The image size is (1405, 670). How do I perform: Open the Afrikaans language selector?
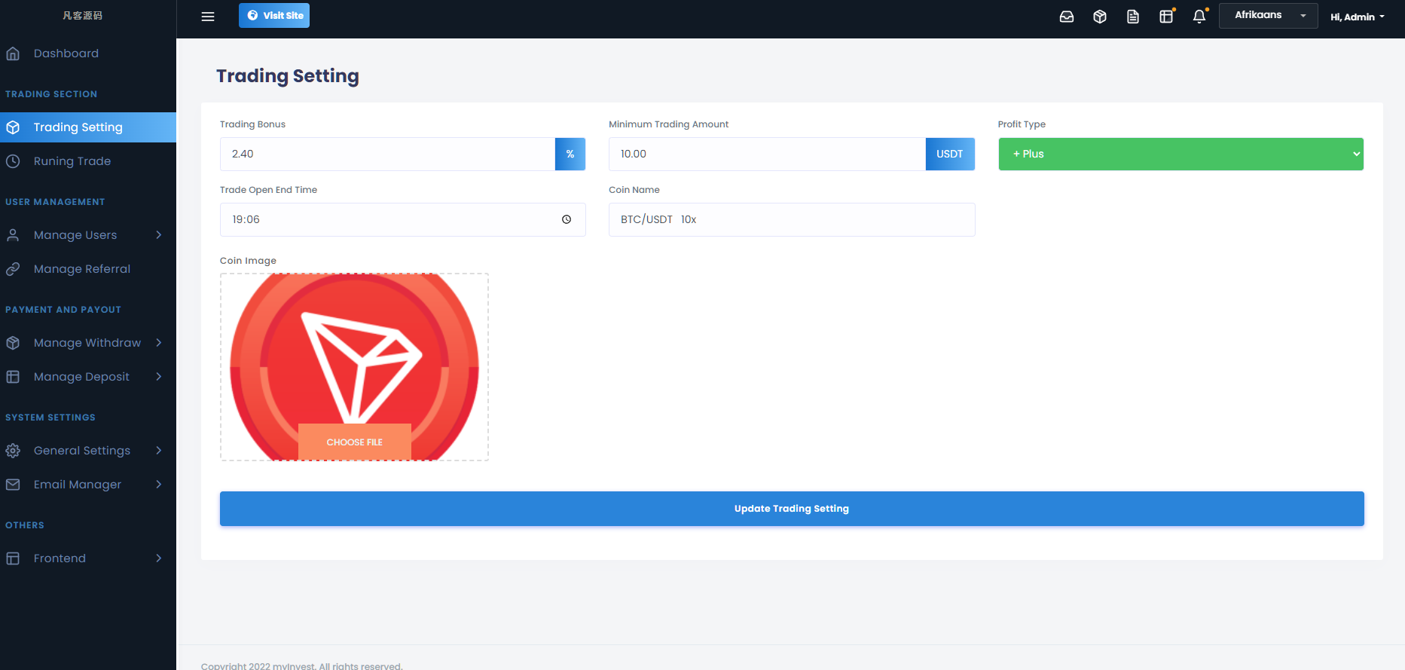1269,16
